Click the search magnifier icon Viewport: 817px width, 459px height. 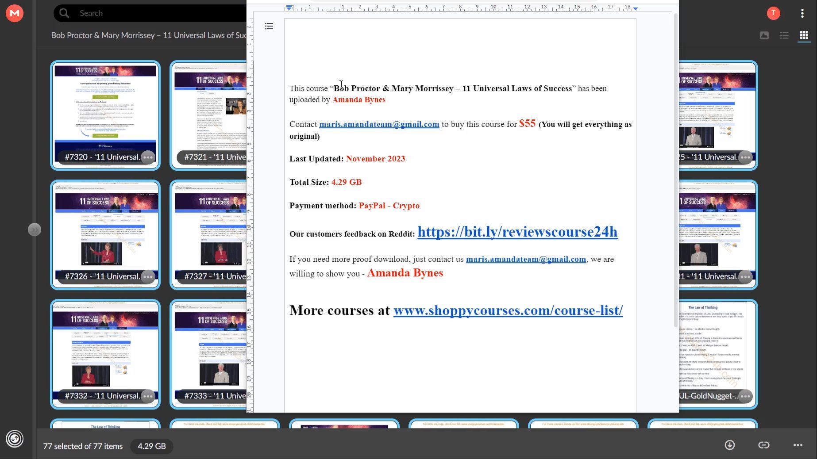pyautogui.click(x=64, y=13)
